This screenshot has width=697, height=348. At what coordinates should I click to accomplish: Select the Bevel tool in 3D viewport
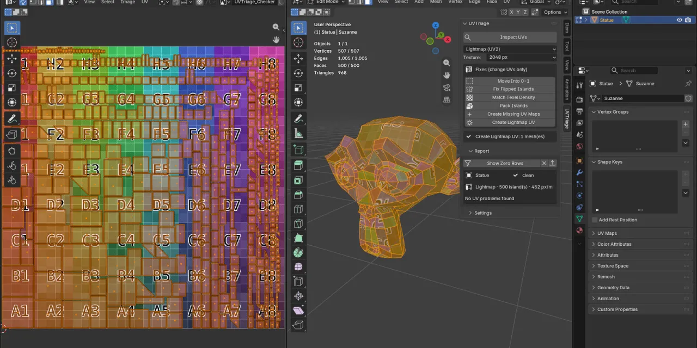298,195
